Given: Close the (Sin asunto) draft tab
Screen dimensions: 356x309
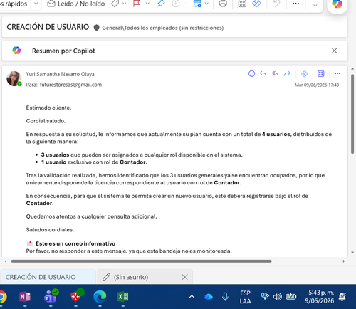Looking at the screenshot, I should [x=184, y=277].
